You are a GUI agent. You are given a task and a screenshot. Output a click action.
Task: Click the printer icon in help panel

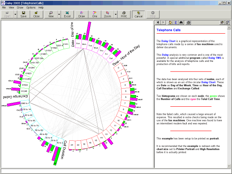(188, 23)
